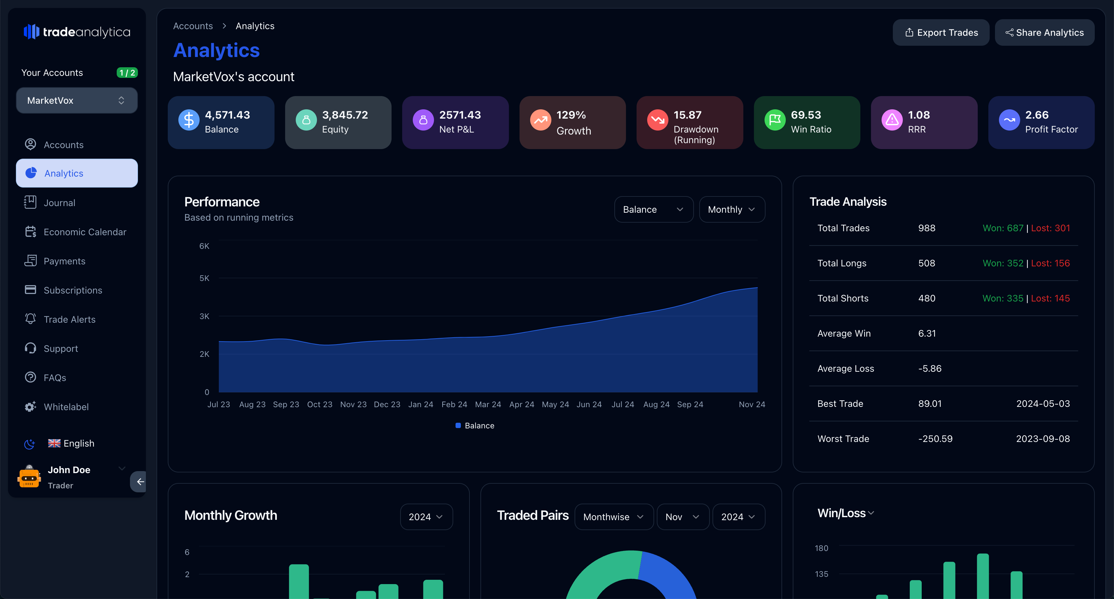
Task: Open the 2024 year dropdown in Monthly Growth
Action: click(426, 517)
